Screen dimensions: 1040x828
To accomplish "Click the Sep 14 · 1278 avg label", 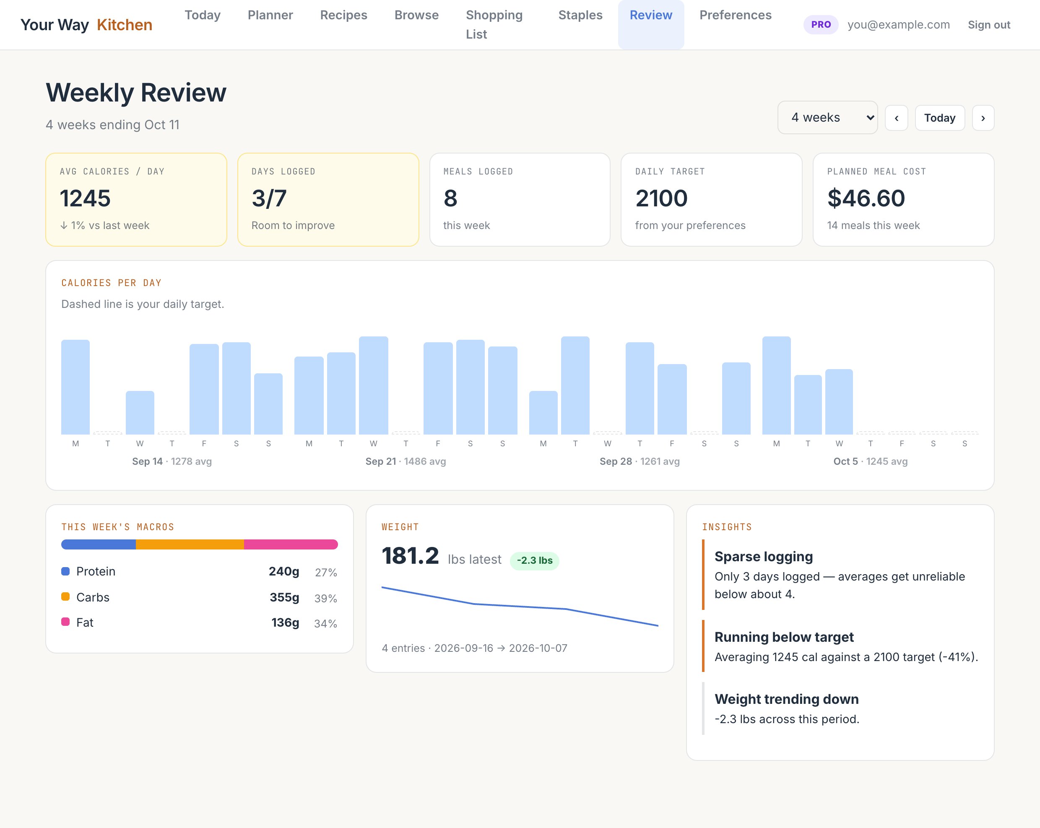I will pos(172,461).
